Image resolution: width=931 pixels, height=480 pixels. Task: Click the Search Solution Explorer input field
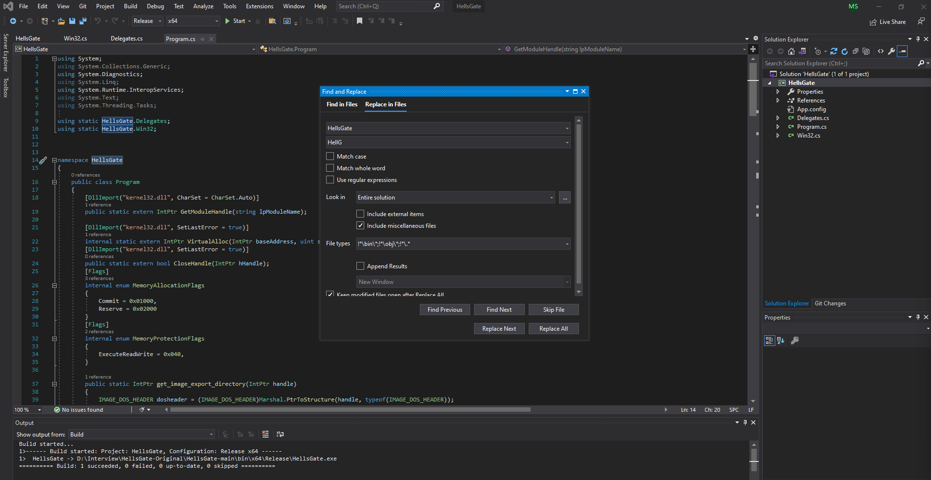pyautogui.click(x=840, y=63)
